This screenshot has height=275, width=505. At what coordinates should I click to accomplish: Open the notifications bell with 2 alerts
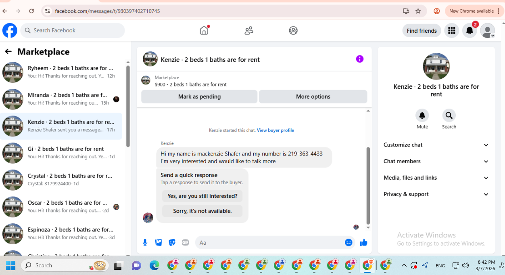pos(470,30)
